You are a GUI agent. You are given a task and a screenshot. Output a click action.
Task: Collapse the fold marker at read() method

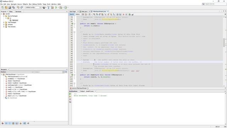point(74,23)
